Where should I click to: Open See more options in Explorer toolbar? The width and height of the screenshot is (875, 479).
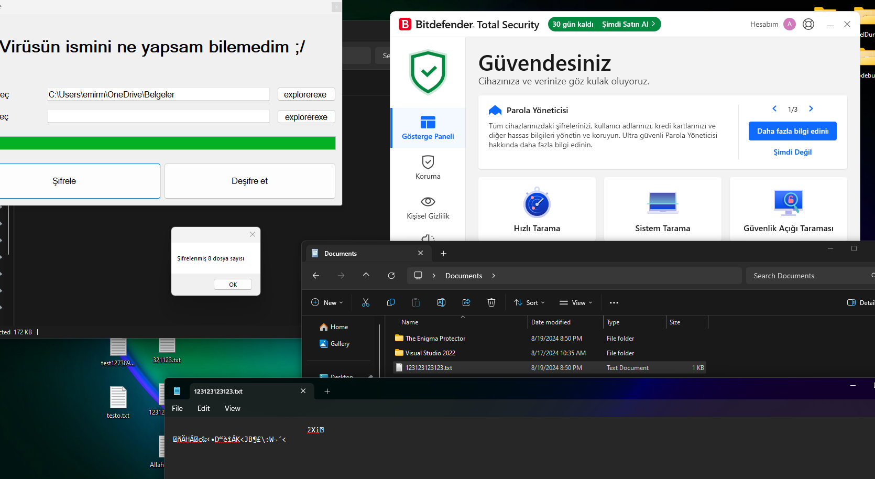point(614,302)
